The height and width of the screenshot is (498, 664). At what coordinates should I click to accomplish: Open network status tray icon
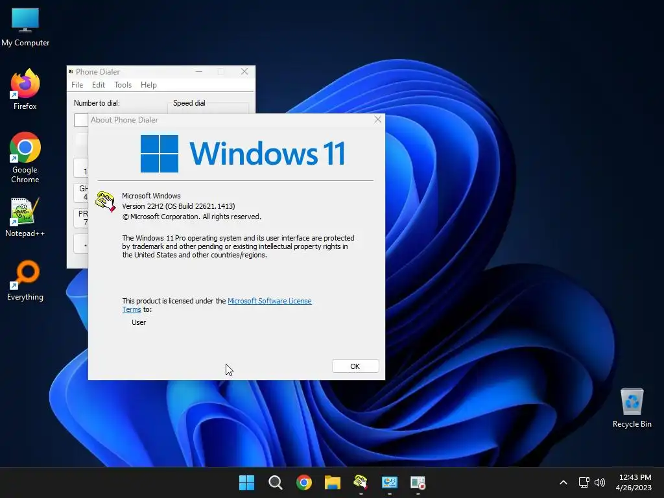(584, 482)
